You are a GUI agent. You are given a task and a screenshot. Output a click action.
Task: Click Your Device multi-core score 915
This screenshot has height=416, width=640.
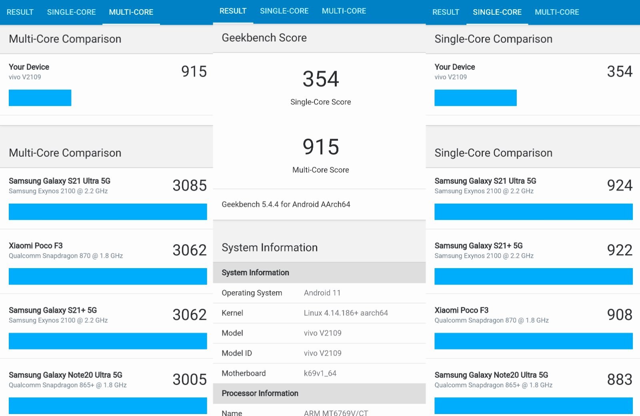point(194,72)
